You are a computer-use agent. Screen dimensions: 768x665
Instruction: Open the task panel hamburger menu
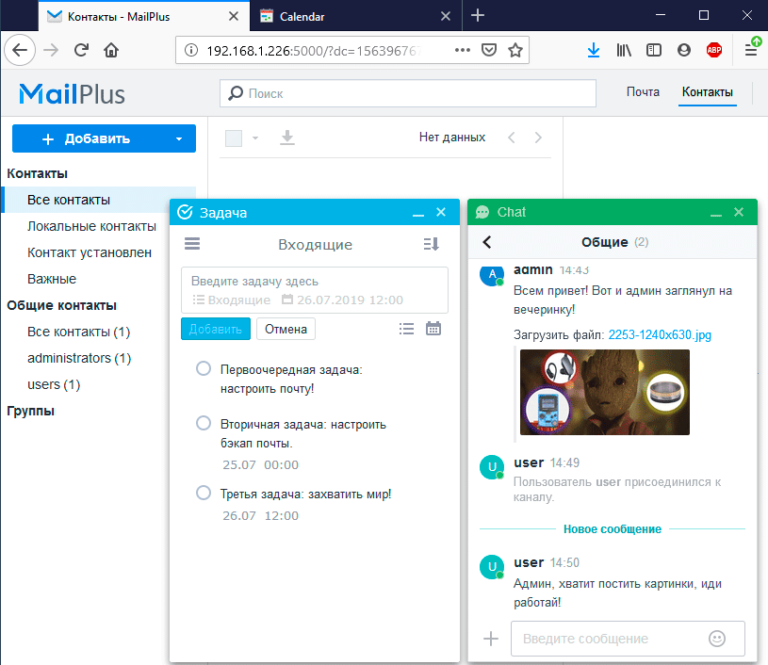(192, 244)
